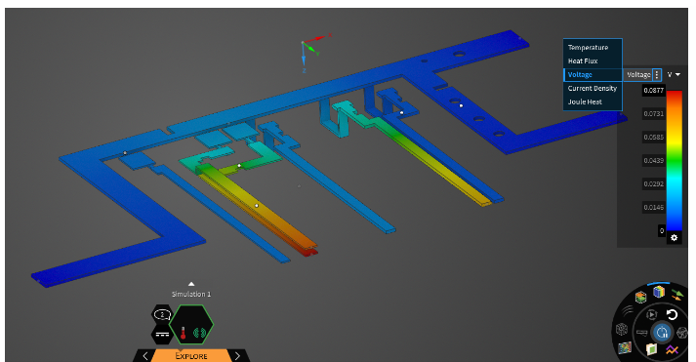Expand the Simulation 1 upward triangle
This screenshot has height=362, width=696.
click(x=191, y=284)
